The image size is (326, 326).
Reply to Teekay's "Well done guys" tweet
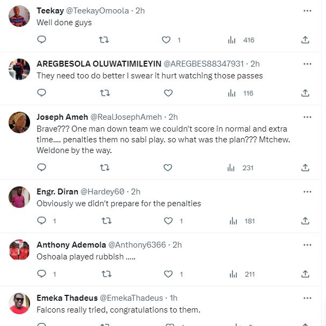click(42, 40)
